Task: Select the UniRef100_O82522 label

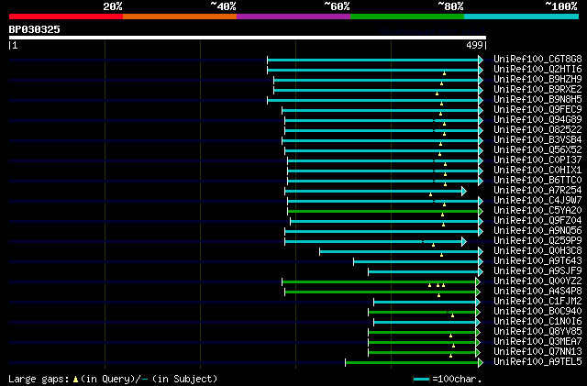Action: point(537,130)
